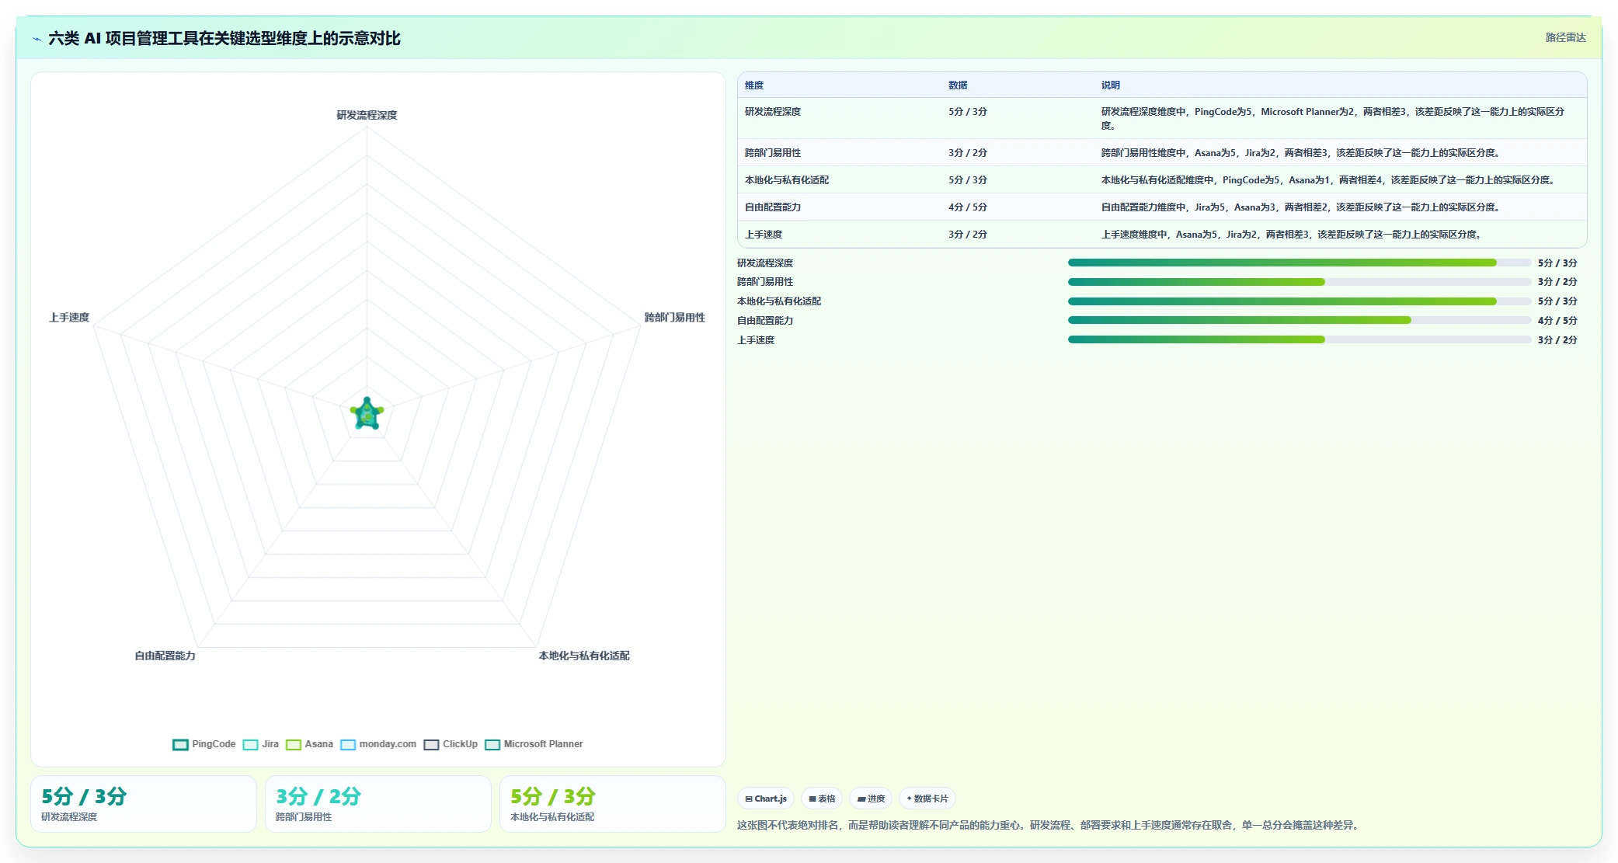This screenshot has height=863, width=1618.
Task: Click the description starting 本地化与私有化适配维度中
Action: tap(1330, 180)
